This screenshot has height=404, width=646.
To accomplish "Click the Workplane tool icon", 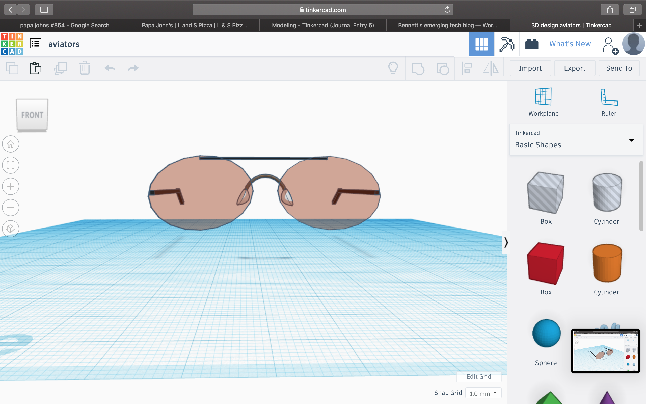I will pos(543,97).
